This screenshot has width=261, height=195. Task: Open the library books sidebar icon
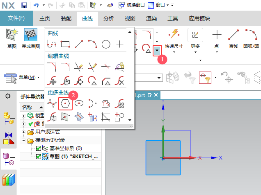pos(9,180)
